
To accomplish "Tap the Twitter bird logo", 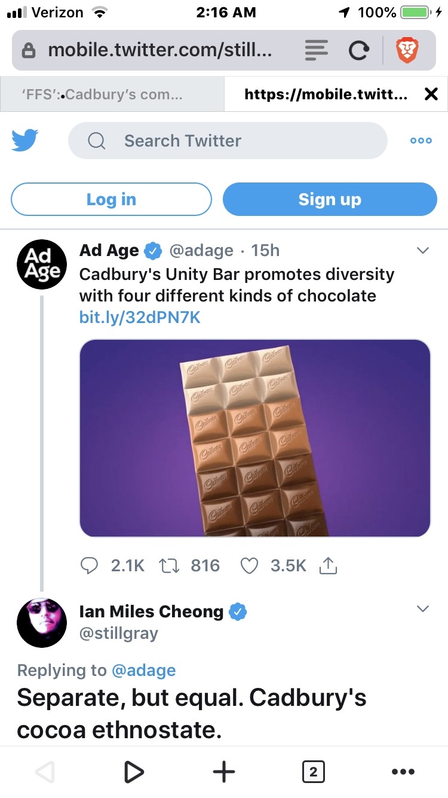I will (x=25, y=141).
